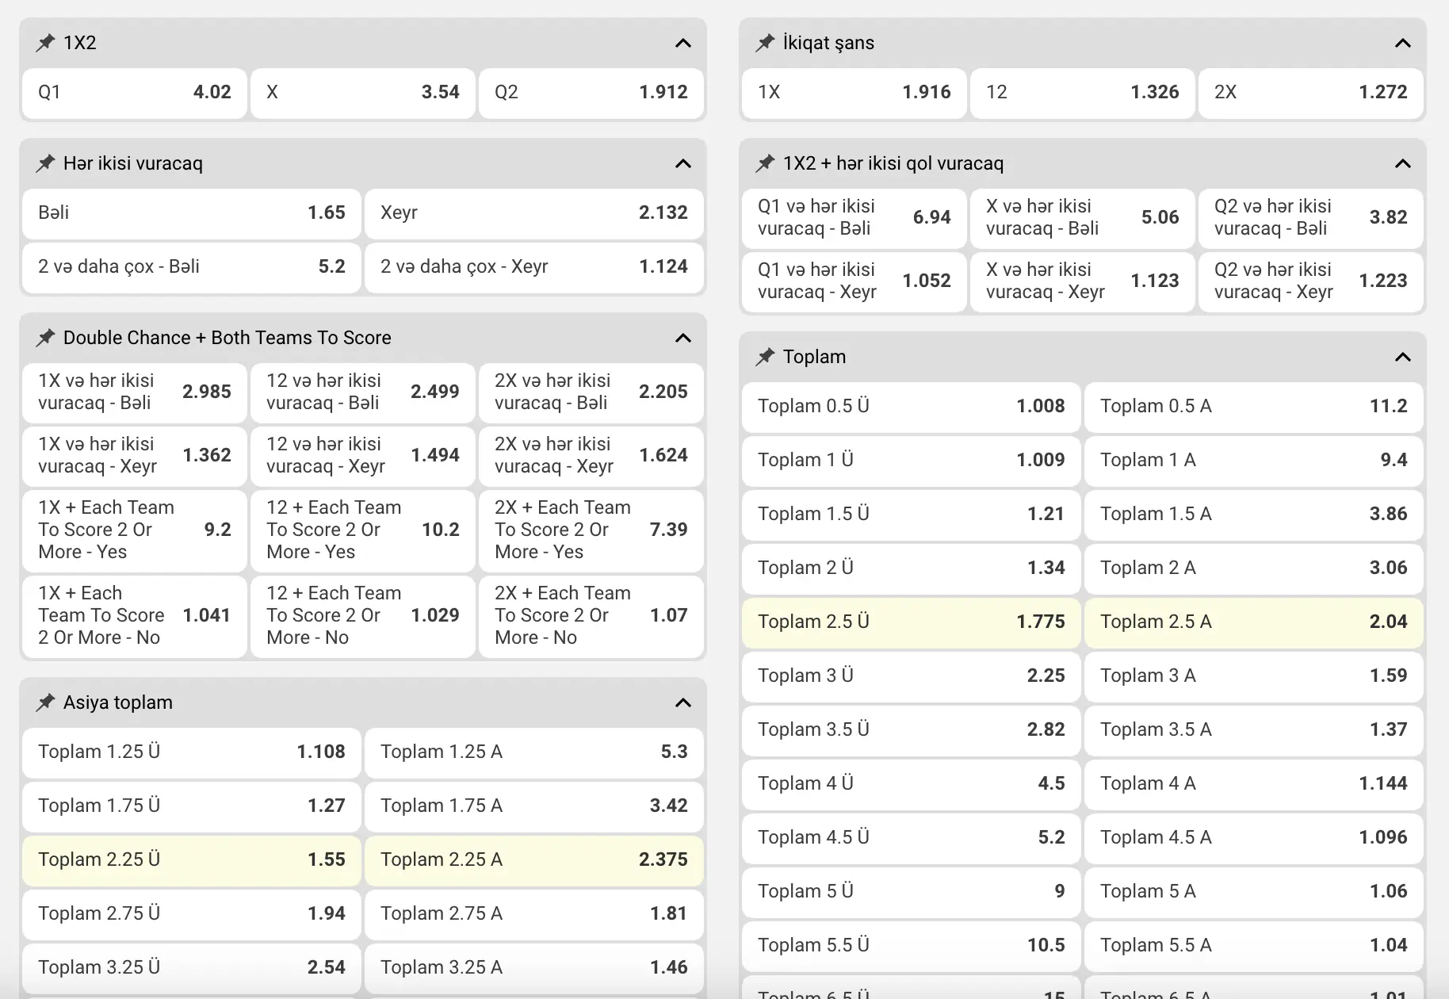The width and height of the screenshot is (1449, 999).
Task: Pin the Hər ikisi vuracaq market
Action: (45, 163)
